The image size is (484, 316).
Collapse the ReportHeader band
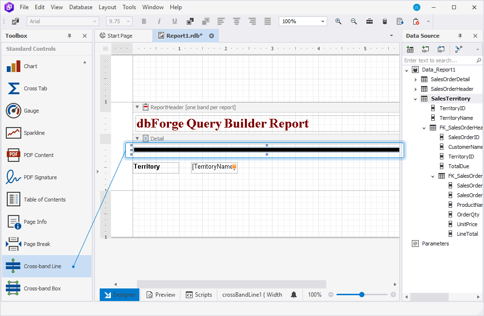click(x=137, y=107)
